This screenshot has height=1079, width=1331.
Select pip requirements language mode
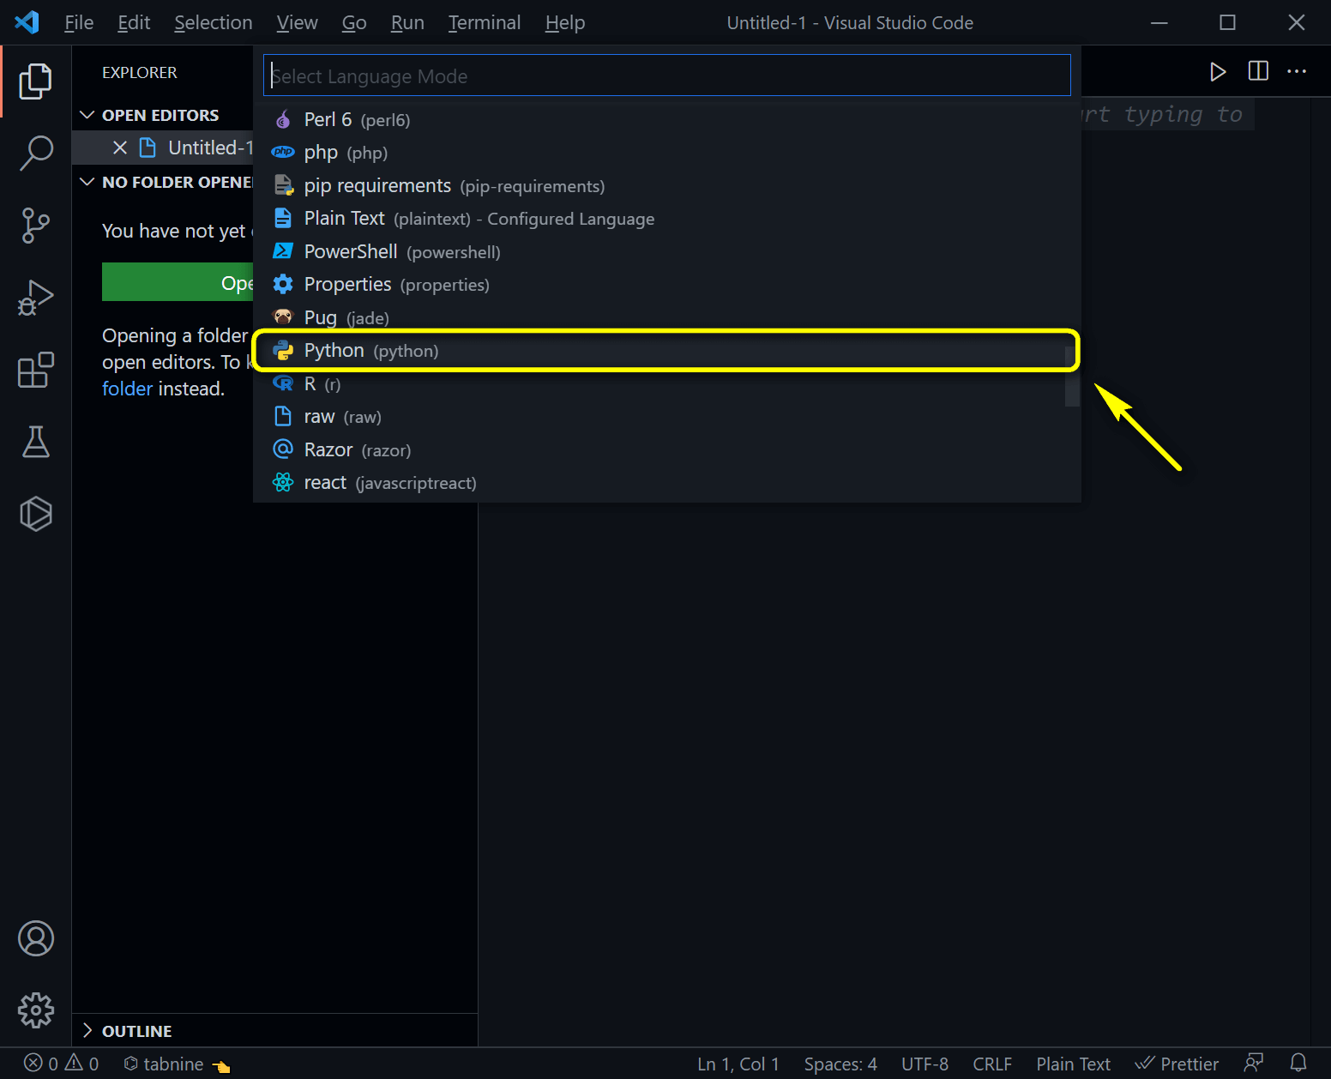point(666,185)
